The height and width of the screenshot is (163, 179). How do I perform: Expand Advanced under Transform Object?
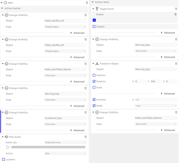click(168, 94)
